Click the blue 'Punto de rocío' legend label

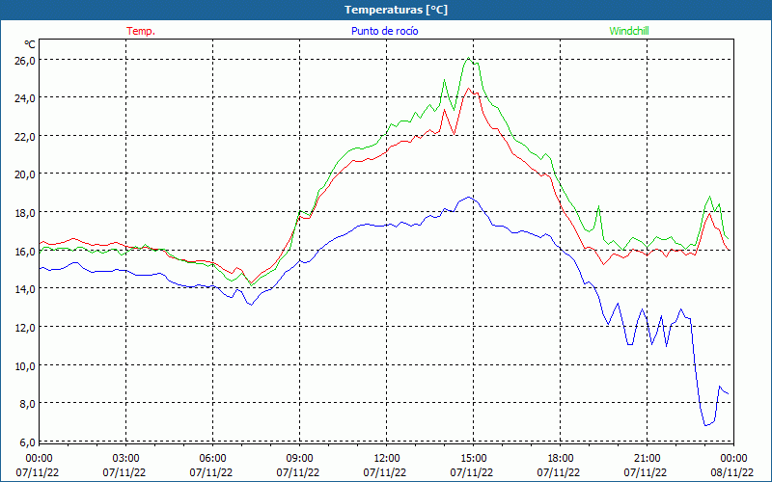pyautogui.click(x=384, y=31)
